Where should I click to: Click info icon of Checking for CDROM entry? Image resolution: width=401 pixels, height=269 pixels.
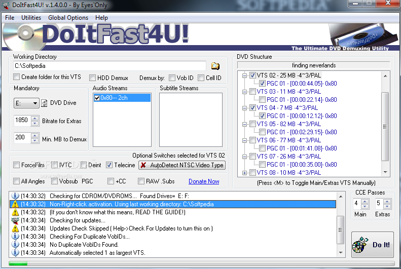pyautogui.click(x=15, y=196)
